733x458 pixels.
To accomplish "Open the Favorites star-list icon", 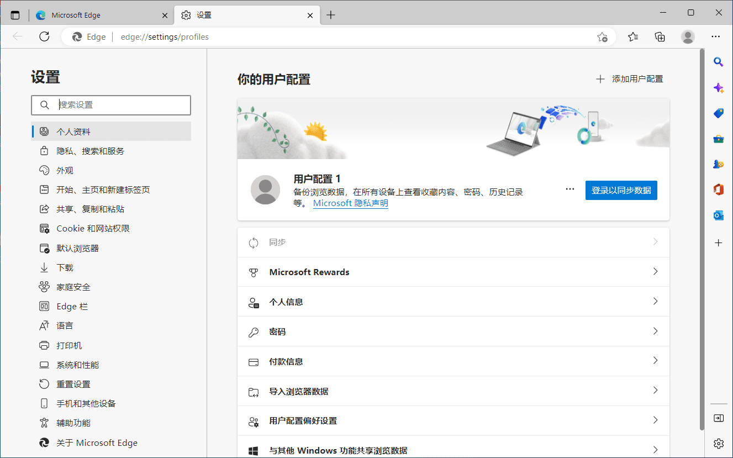I will point(633,37).
